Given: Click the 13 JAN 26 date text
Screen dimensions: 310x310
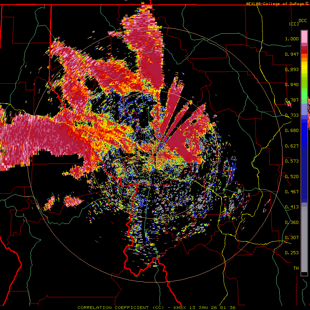Looking at the screenshot, I should [203, 308].
